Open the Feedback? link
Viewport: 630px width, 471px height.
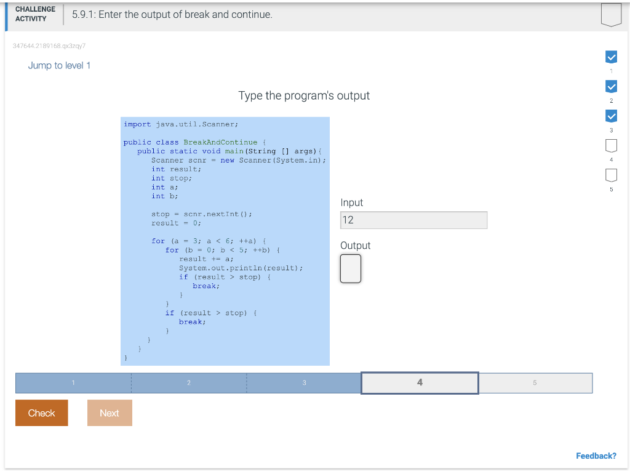(x=596, y=456)
